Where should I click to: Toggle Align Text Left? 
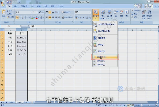(47, 17)
